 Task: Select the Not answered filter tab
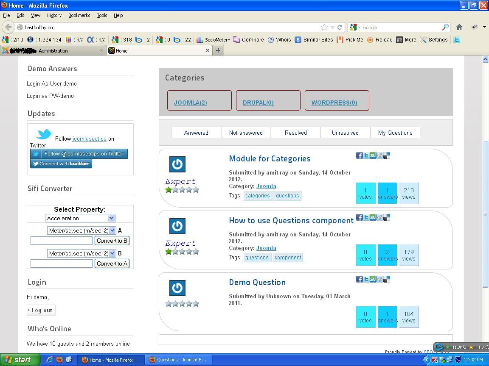pyautogui.click(x=246, y=133)
